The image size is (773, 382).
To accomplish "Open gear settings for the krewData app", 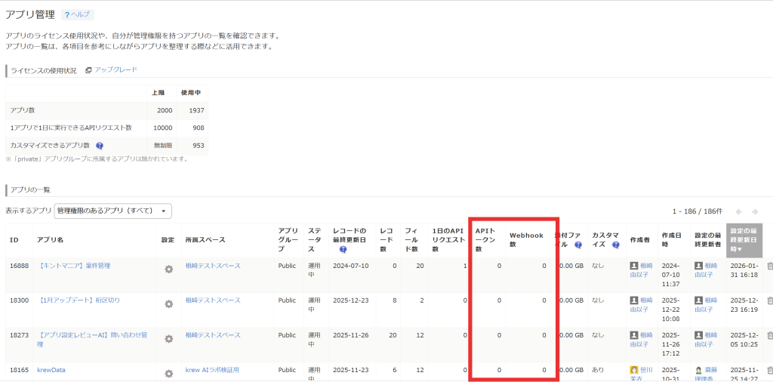I will coord(169,373).
